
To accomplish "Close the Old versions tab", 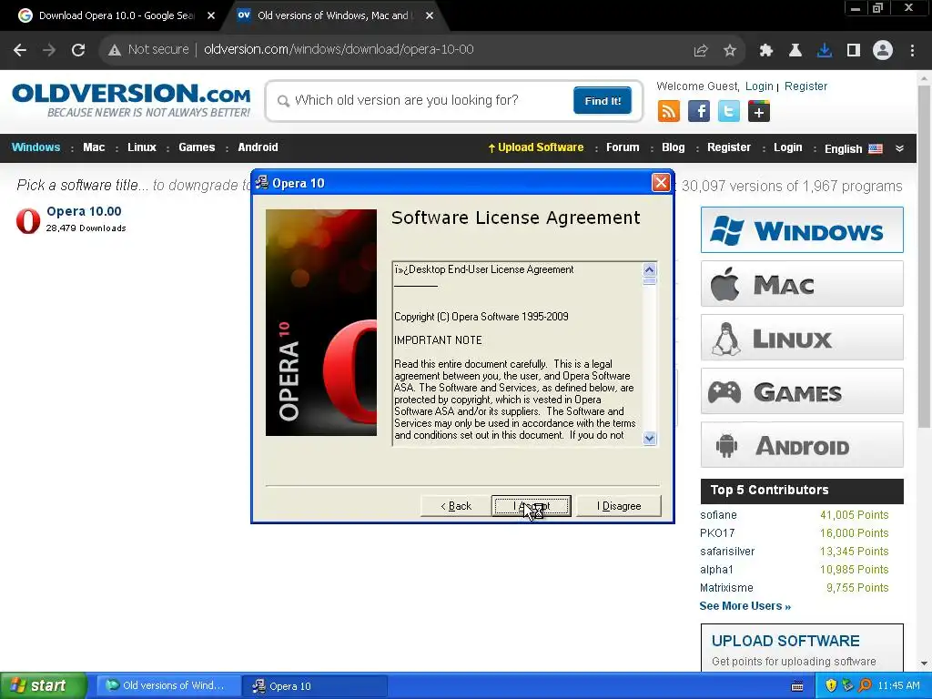I will click(x=430, y=15).
